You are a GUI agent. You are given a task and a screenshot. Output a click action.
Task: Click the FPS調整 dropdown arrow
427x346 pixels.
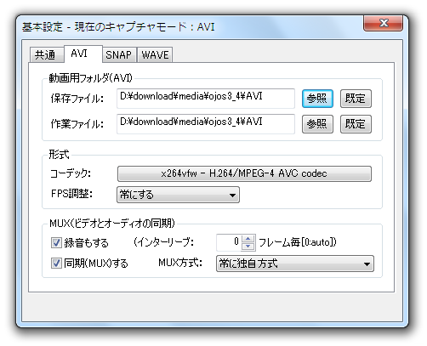pos(232,195)
